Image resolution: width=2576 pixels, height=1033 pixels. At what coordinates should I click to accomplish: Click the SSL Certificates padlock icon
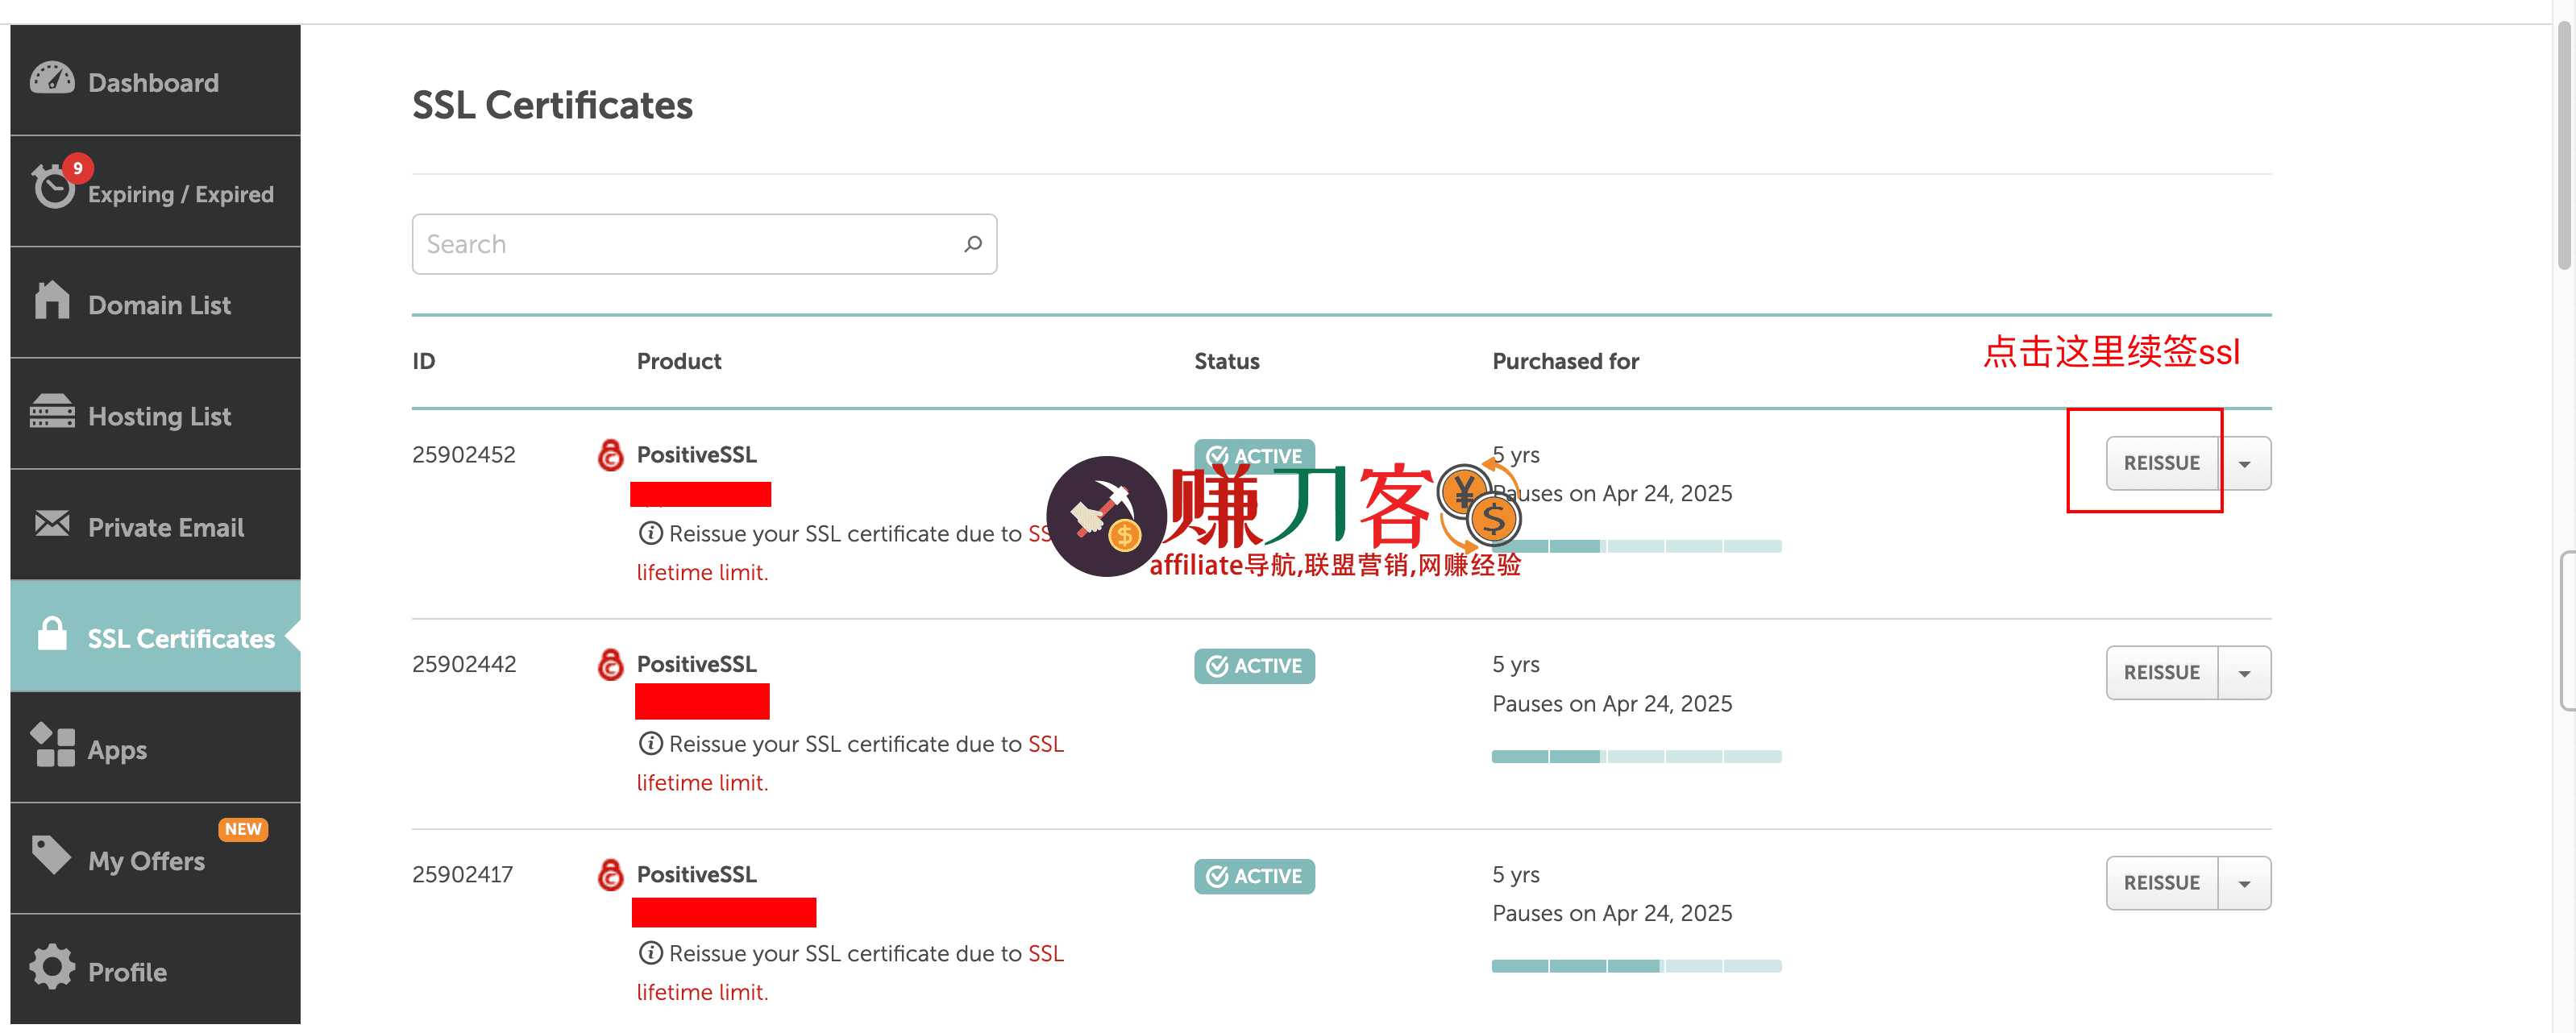pyautogui.click(x=52, y=636)
